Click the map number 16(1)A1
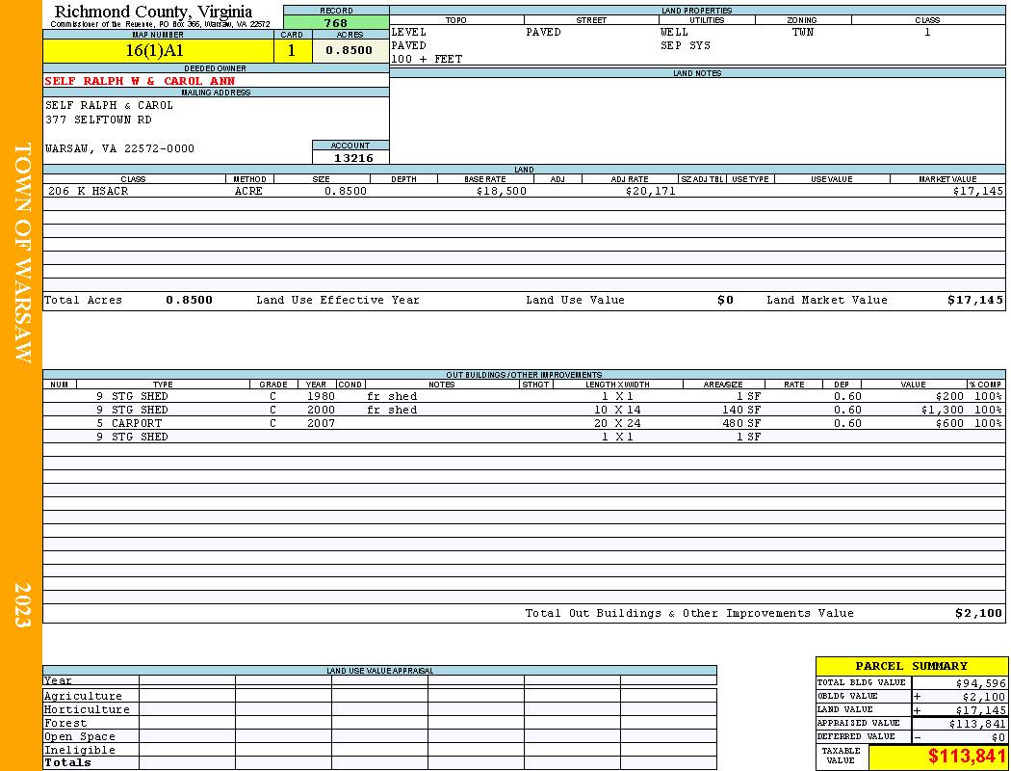 click(x=154, y=51)
